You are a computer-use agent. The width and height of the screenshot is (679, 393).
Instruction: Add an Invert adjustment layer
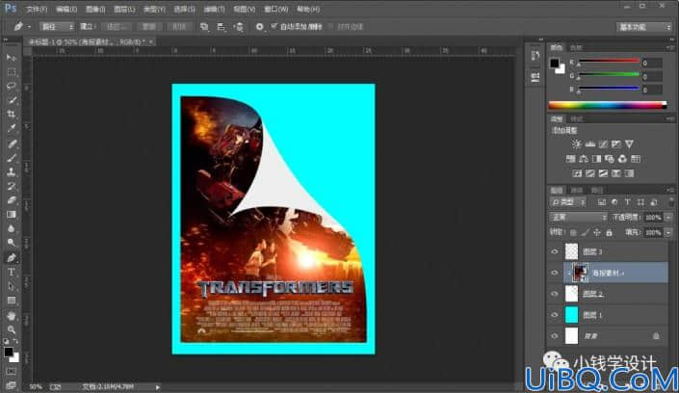point(577,173)
